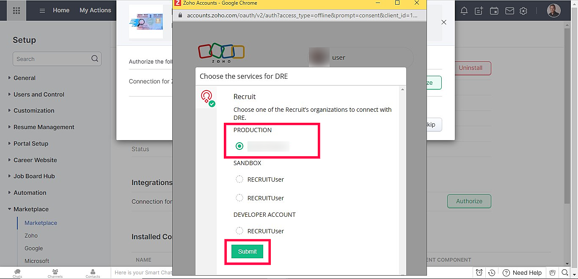Open Contacts in the bottom bar

(x=93, y=273)
